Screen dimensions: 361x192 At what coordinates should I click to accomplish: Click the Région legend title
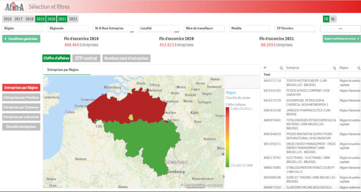[x=231, y=93]
